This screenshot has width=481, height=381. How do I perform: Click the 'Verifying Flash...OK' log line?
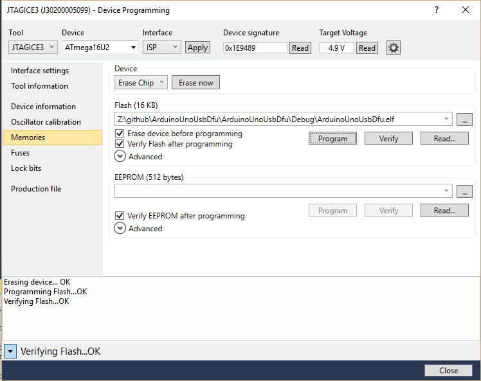coord(37,301)
